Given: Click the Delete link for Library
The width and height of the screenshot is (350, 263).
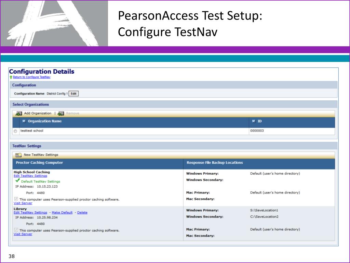Looking at the screenshot, I should tap(82, 212).
